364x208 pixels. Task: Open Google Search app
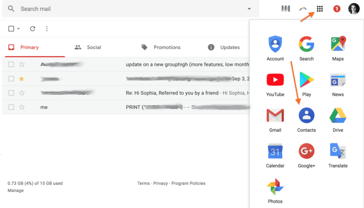[306, 49]
